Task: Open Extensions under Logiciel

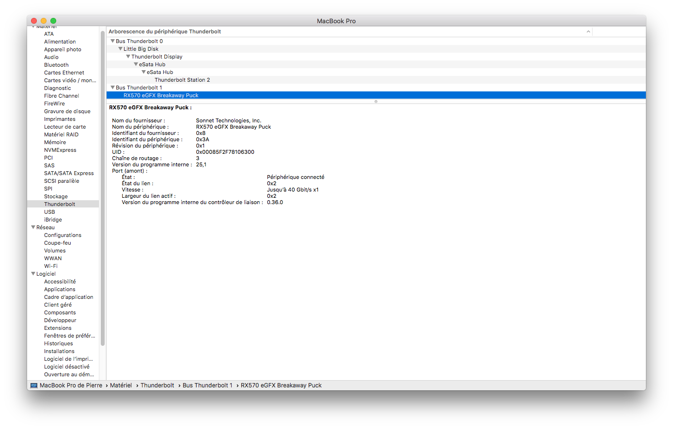Action: 58,328
